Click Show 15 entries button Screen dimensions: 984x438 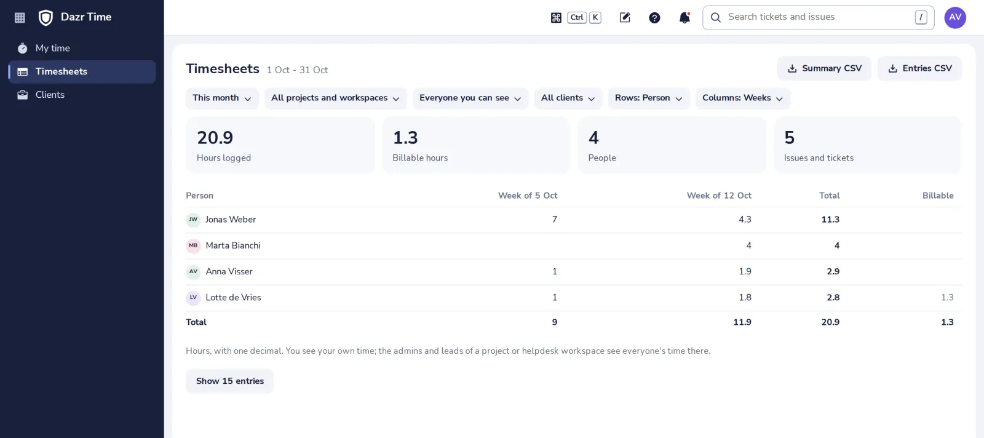230,381
